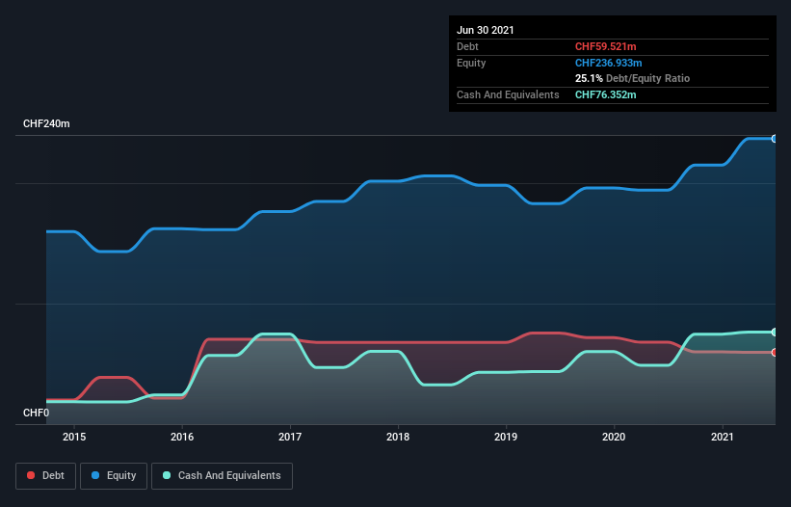The width and height of the screenshot is (791, 507).
Task: Click the 2016 x-axis label
Action: [x=182, y=437]
